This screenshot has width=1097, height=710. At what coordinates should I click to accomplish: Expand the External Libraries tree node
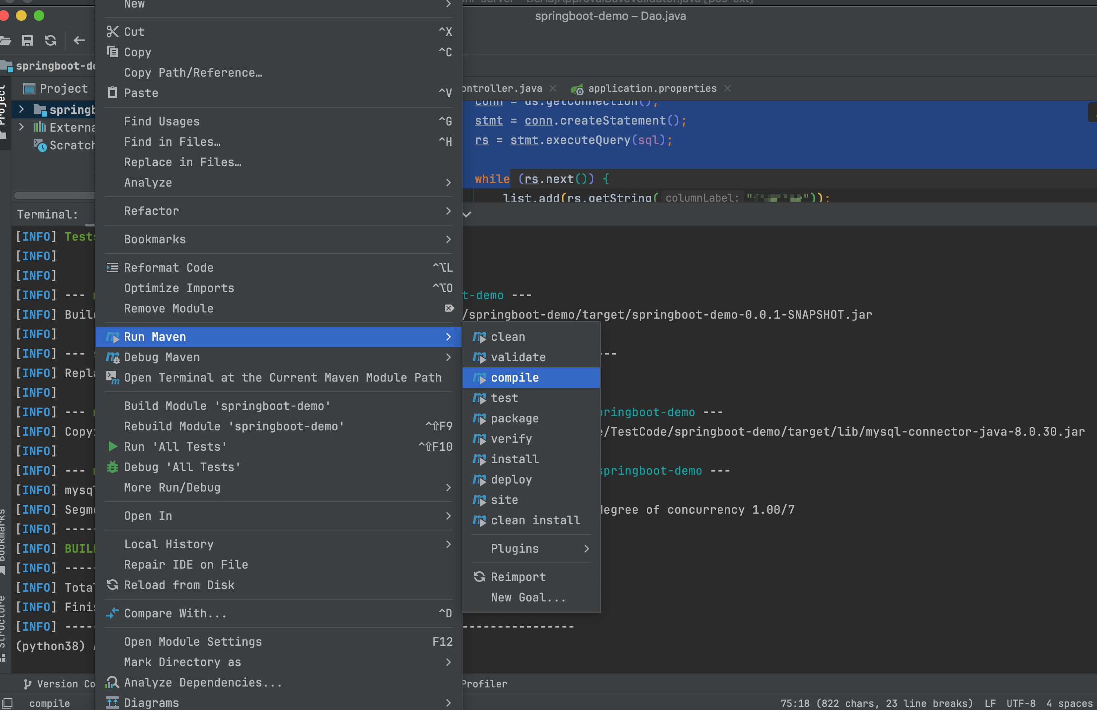click(21, 127)
